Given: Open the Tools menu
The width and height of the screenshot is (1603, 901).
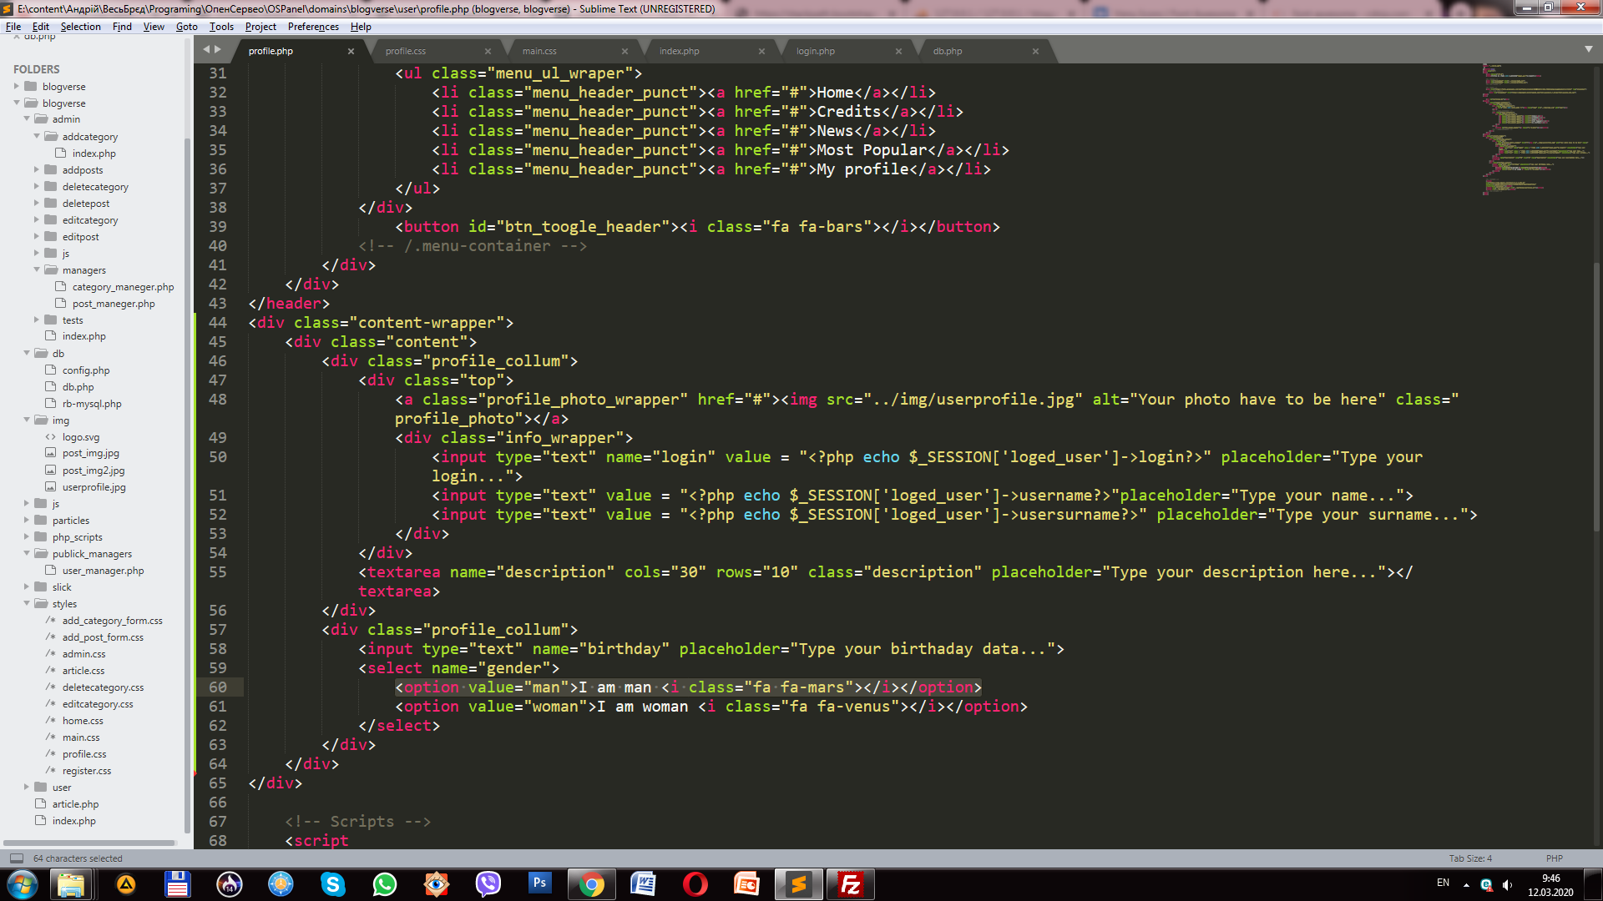Looking at the screenshot, I should [x=221, y=27].
